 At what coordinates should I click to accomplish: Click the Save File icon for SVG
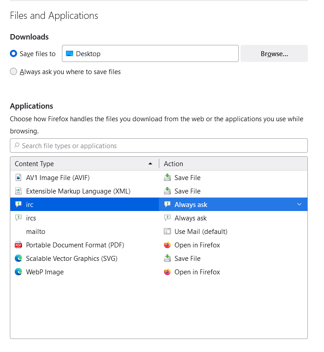(x=167, y=259)
